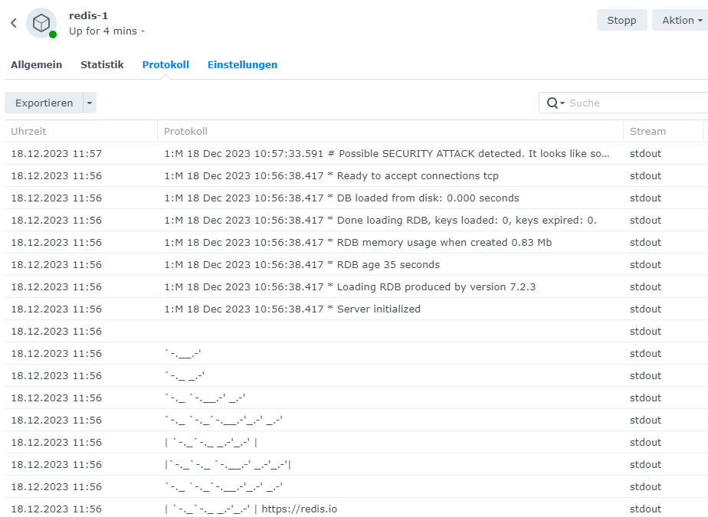
Task: Open the Statistik tab
Action: [102, 65]
